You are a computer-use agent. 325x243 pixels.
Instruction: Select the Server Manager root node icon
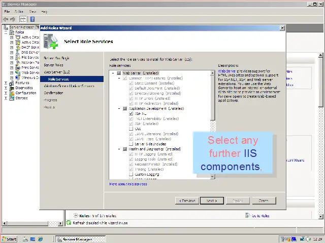6,27
